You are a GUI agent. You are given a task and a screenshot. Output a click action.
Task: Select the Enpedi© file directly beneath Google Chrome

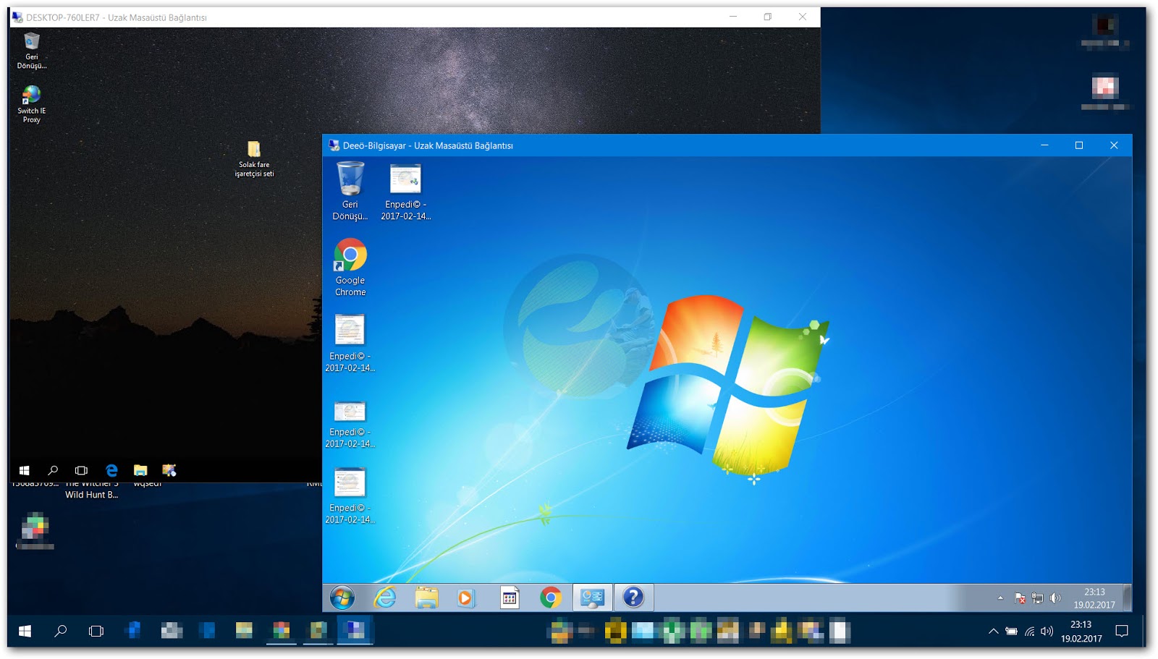pyautogui.click(x=350, y=343)
